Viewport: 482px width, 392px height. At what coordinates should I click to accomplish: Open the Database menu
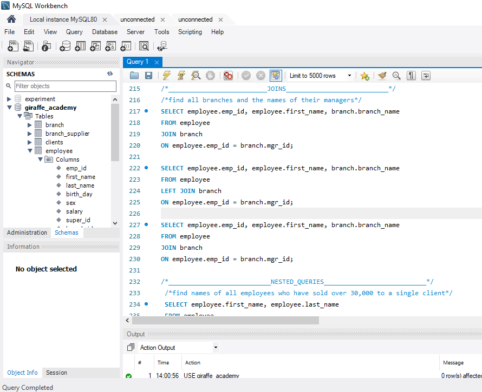click(105, 32)
